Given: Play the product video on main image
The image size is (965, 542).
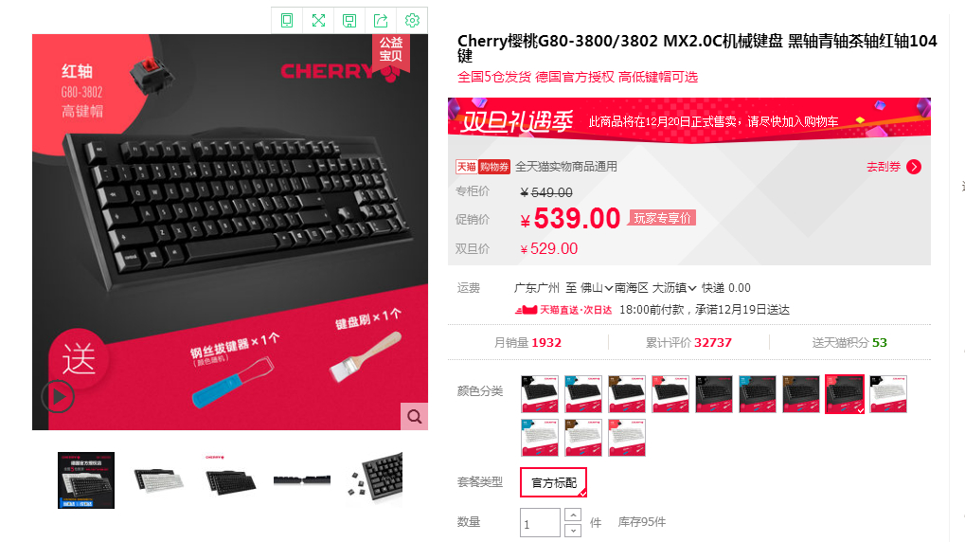Looking at the screenshot, I should (58, 397).
